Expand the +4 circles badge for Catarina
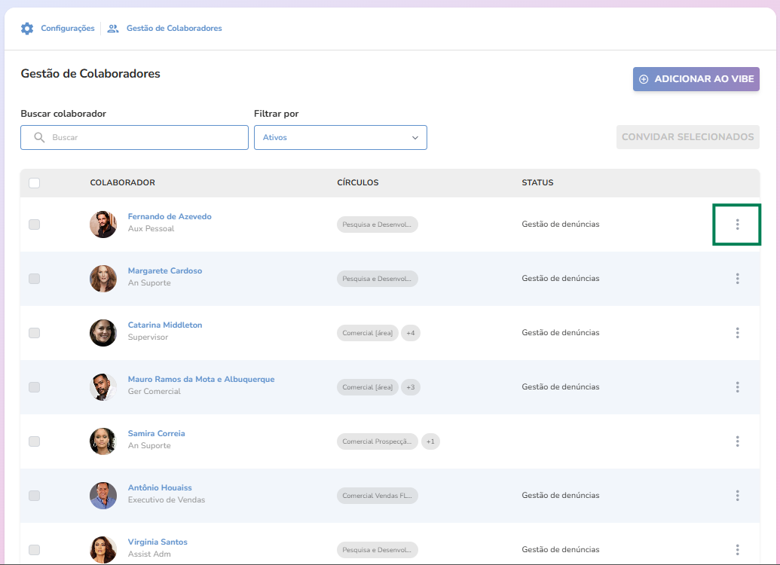 tap(410, 333)
